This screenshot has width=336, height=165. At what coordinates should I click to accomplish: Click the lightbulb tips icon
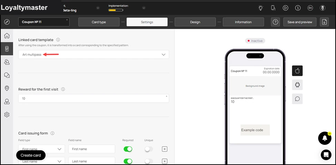pos(261,8)
